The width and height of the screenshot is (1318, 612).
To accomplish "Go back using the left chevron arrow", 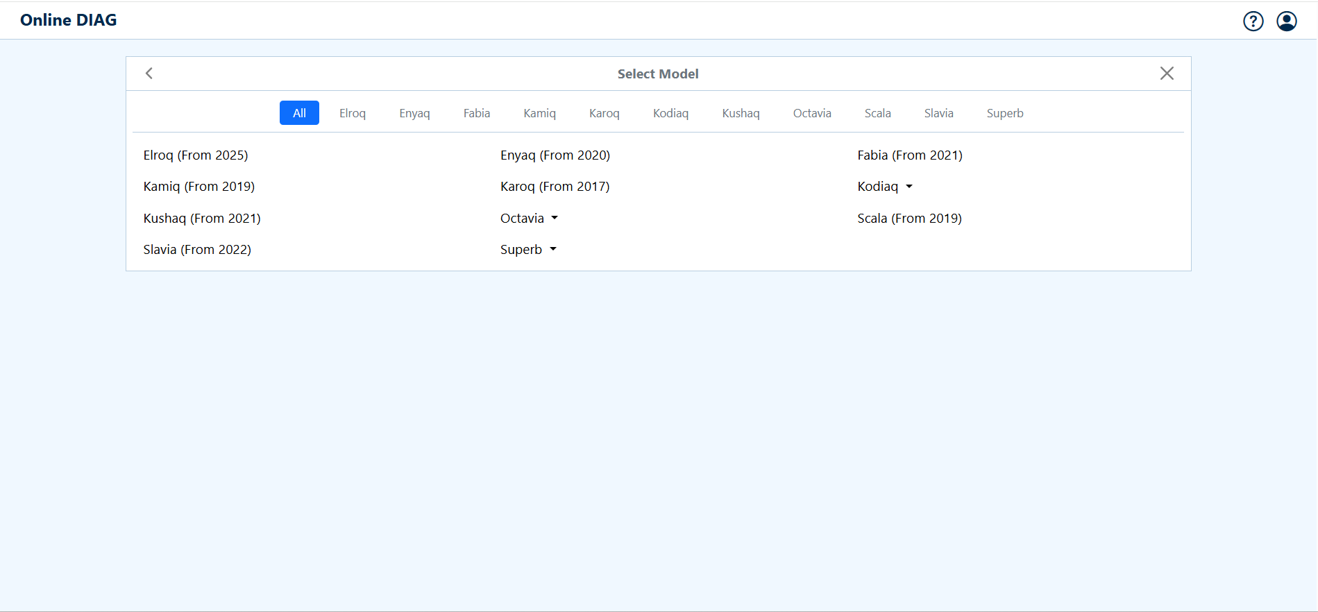I will [149, 74].
